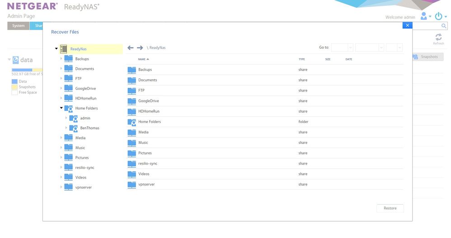
Task: Click the search magnifier icon
Action: (444, 26)
